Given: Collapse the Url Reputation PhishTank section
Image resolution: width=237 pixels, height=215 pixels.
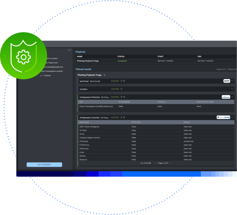Looking at the screenshot, I should pyautogui.click(x=232, y=97).
